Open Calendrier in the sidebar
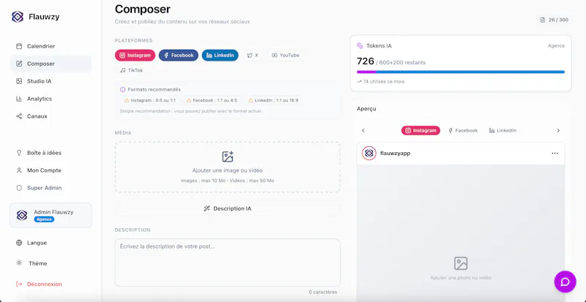This screenshot has height=302, width=586. (51, 46)
